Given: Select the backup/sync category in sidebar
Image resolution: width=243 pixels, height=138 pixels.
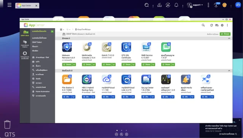Looking at the screenshot, I should pos(41,57).
